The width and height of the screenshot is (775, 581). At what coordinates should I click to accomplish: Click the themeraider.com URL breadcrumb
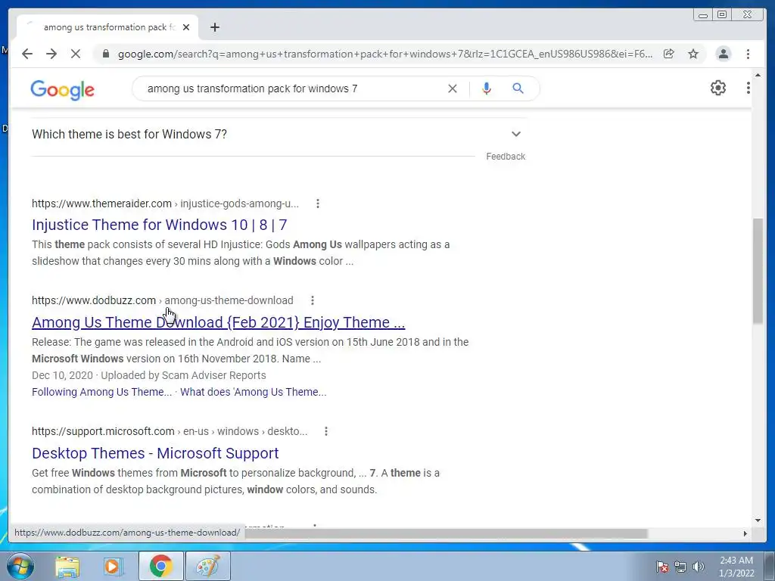pos(165,204)
